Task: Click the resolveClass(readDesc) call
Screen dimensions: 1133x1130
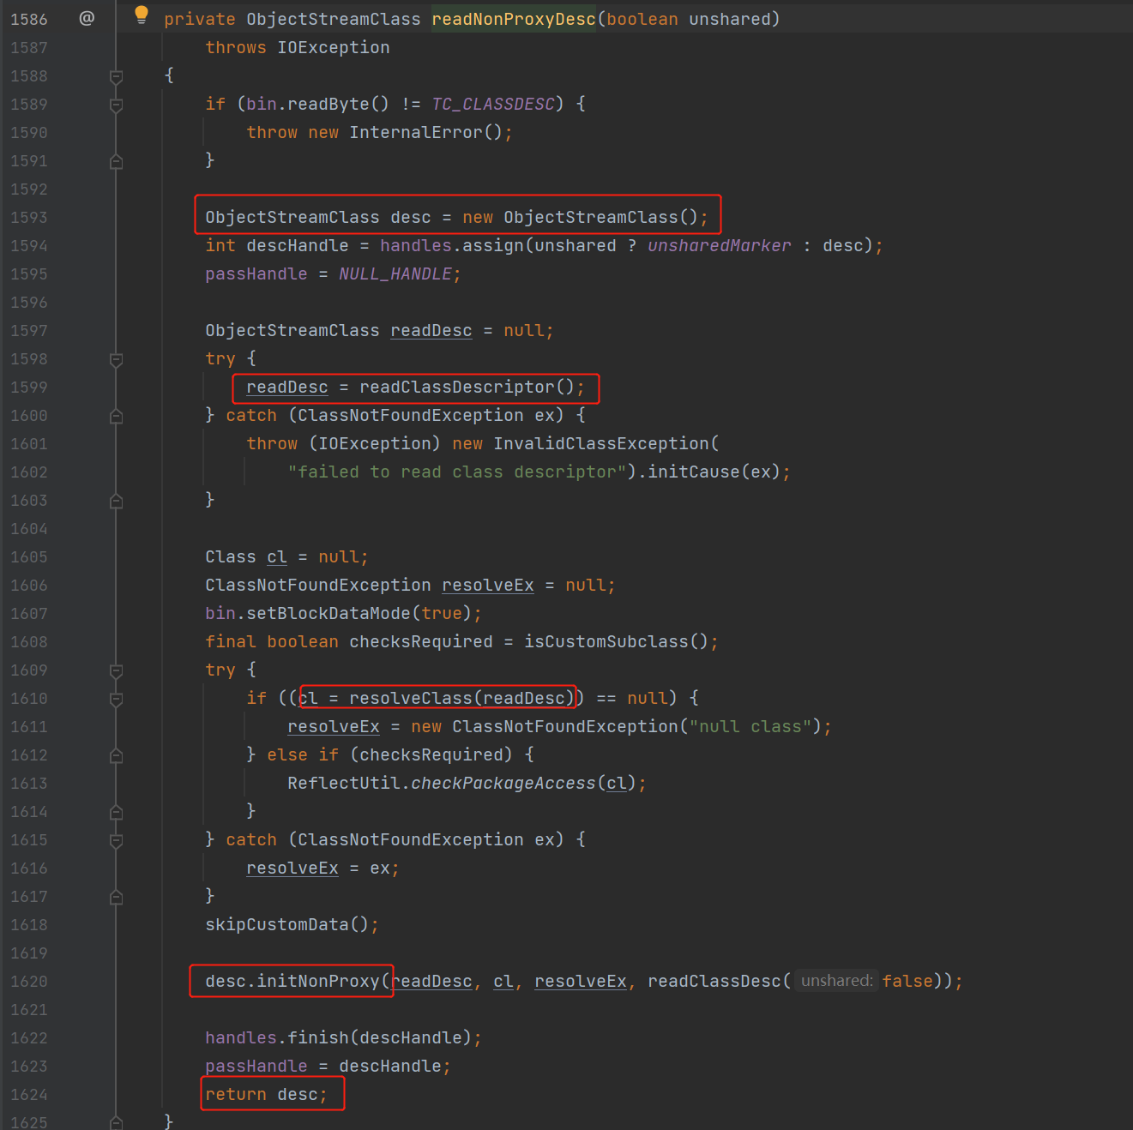Action: pyautogui.click(x=462, y=698)
